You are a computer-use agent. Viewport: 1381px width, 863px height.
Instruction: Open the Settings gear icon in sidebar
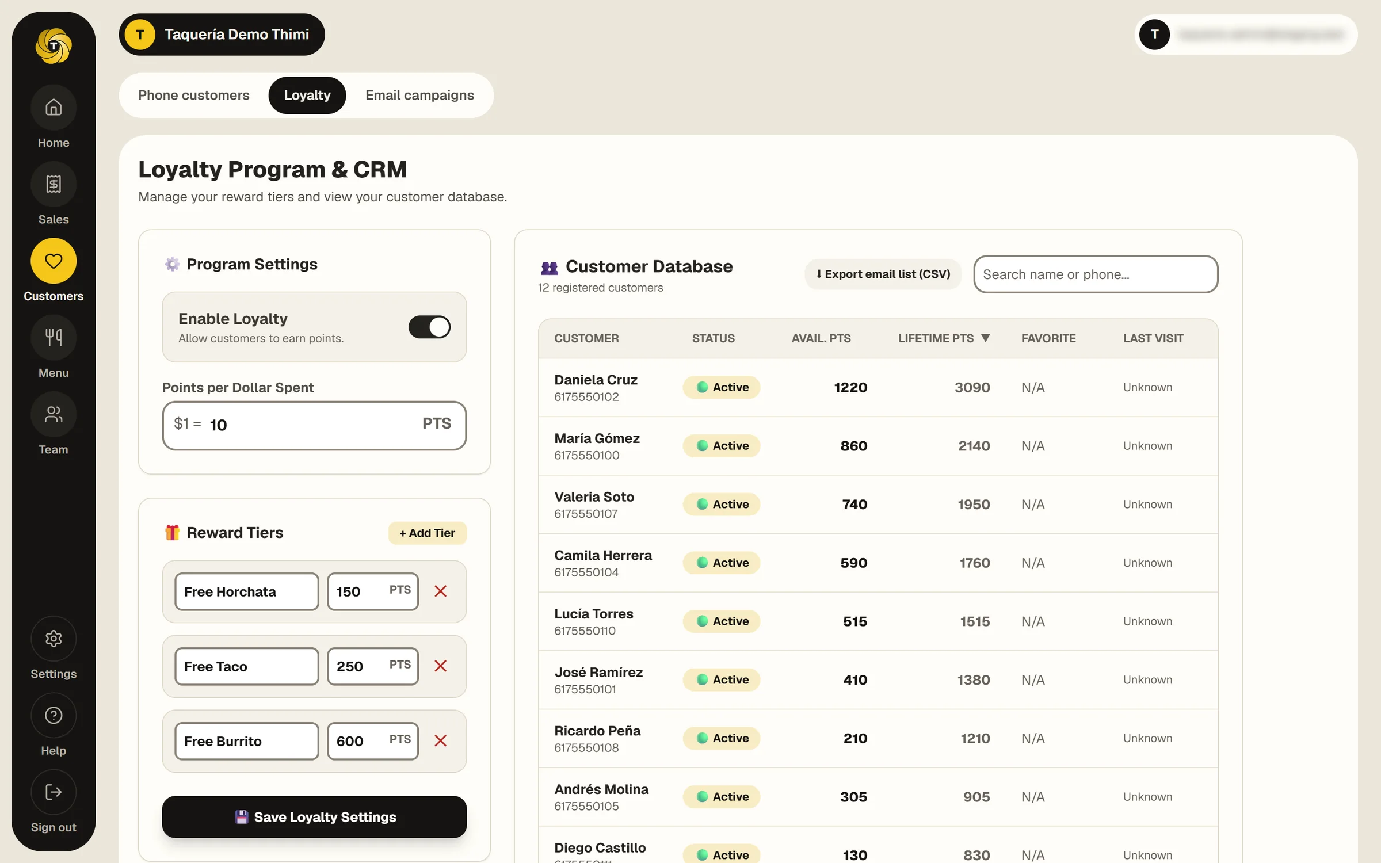[54, 639]
